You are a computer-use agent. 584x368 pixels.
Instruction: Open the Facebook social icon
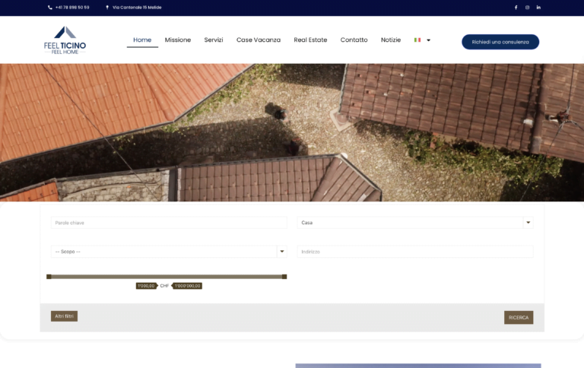[516, 8]
